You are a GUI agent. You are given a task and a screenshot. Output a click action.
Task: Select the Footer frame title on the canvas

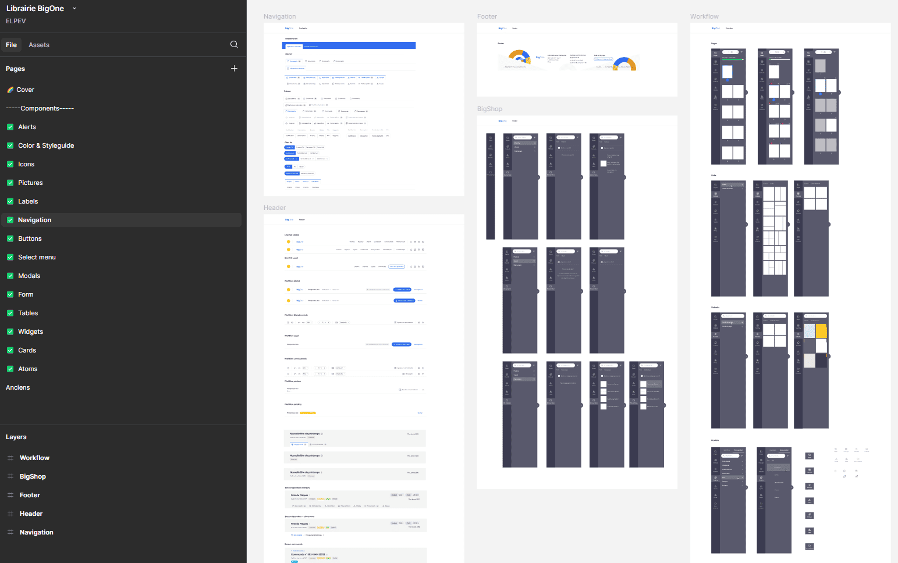pos(487,16)
